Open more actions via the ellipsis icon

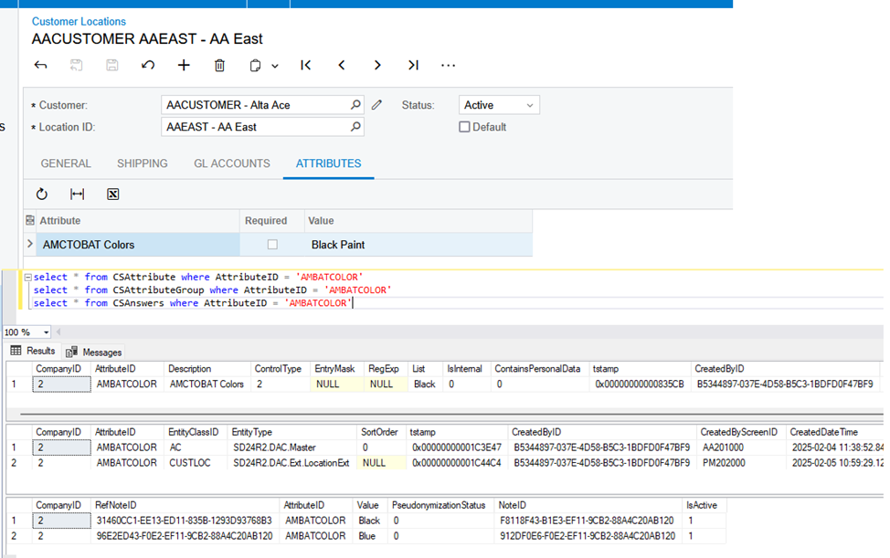coord(448,65)
